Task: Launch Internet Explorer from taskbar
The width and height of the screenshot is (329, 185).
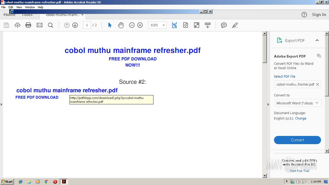Action: click(21, 182)
